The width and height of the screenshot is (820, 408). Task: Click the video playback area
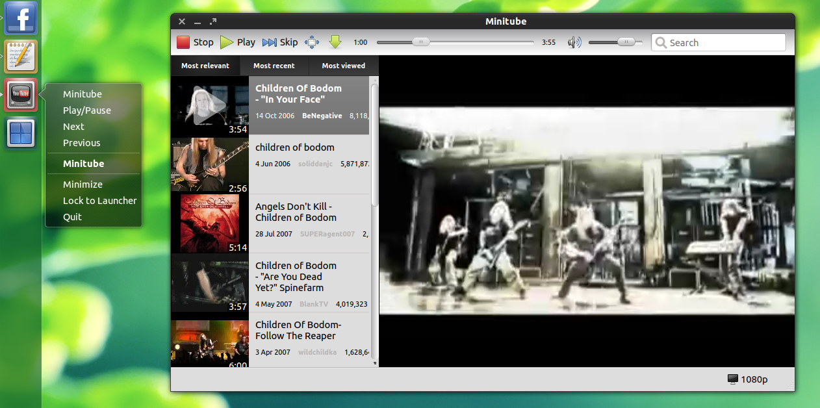pyautogui.click(x=587, y=211)
